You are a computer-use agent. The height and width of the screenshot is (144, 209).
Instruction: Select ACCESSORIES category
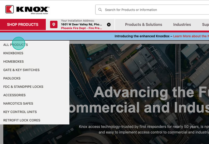[14, 95]
